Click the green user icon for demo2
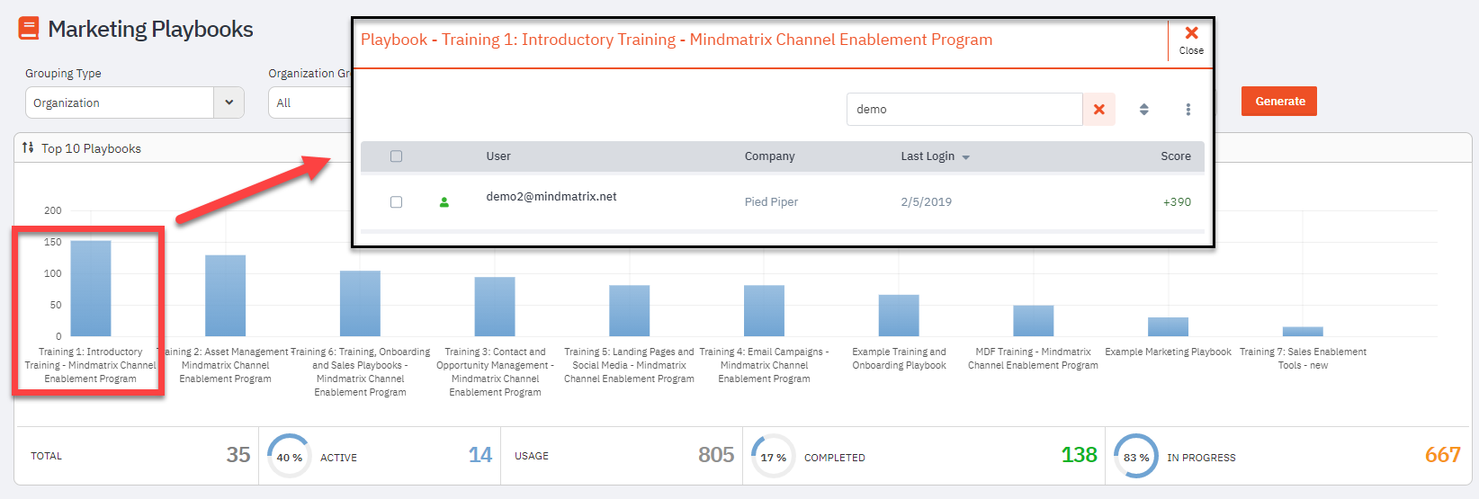Screen dimensions: 1479x499 (444, 202)
